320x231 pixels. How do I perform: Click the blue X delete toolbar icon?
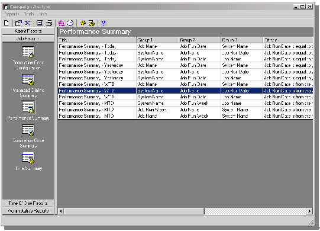[x=28, y=23]
